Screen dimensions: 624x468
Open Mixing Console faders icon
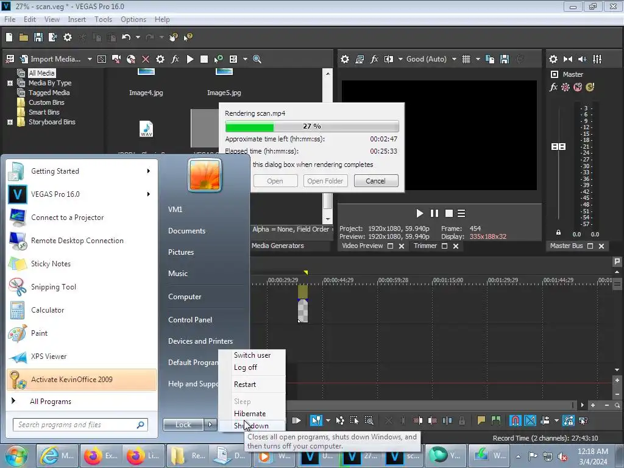(x=597, y=59)
